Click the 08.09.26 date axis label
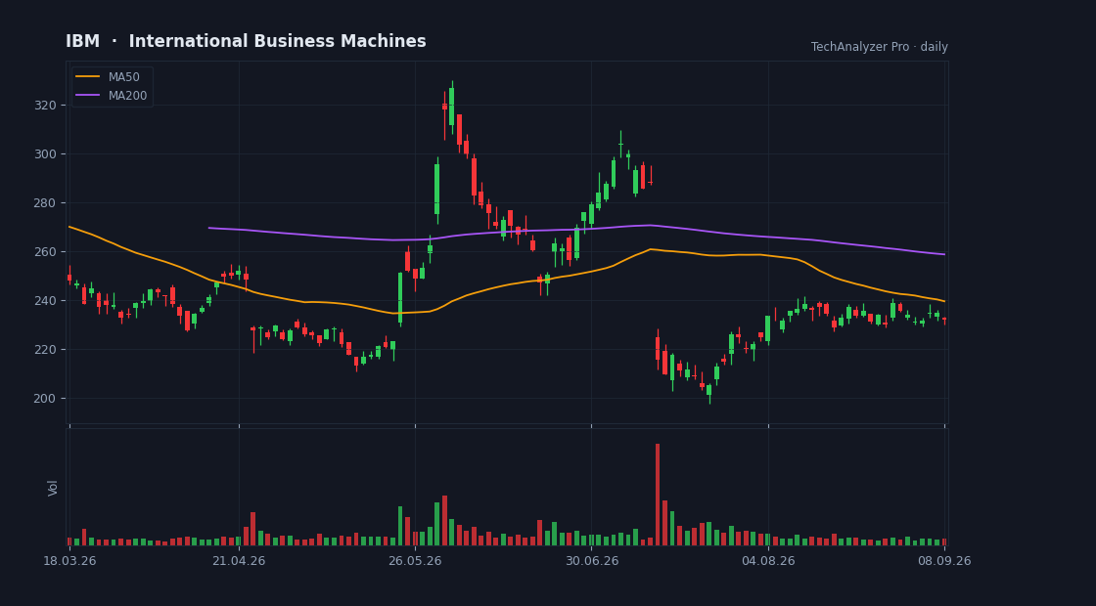This screenshot has width=1096, height=606. (944, 561)
